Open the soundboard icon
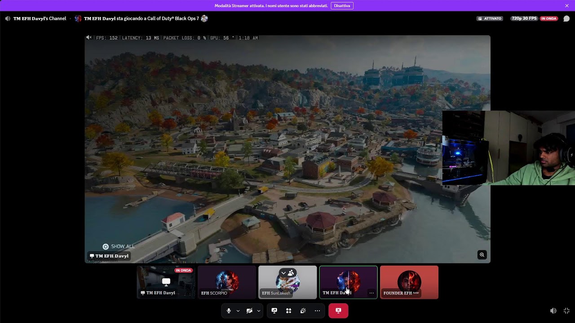This screenshot has width=575, height=323. [303, 310]
